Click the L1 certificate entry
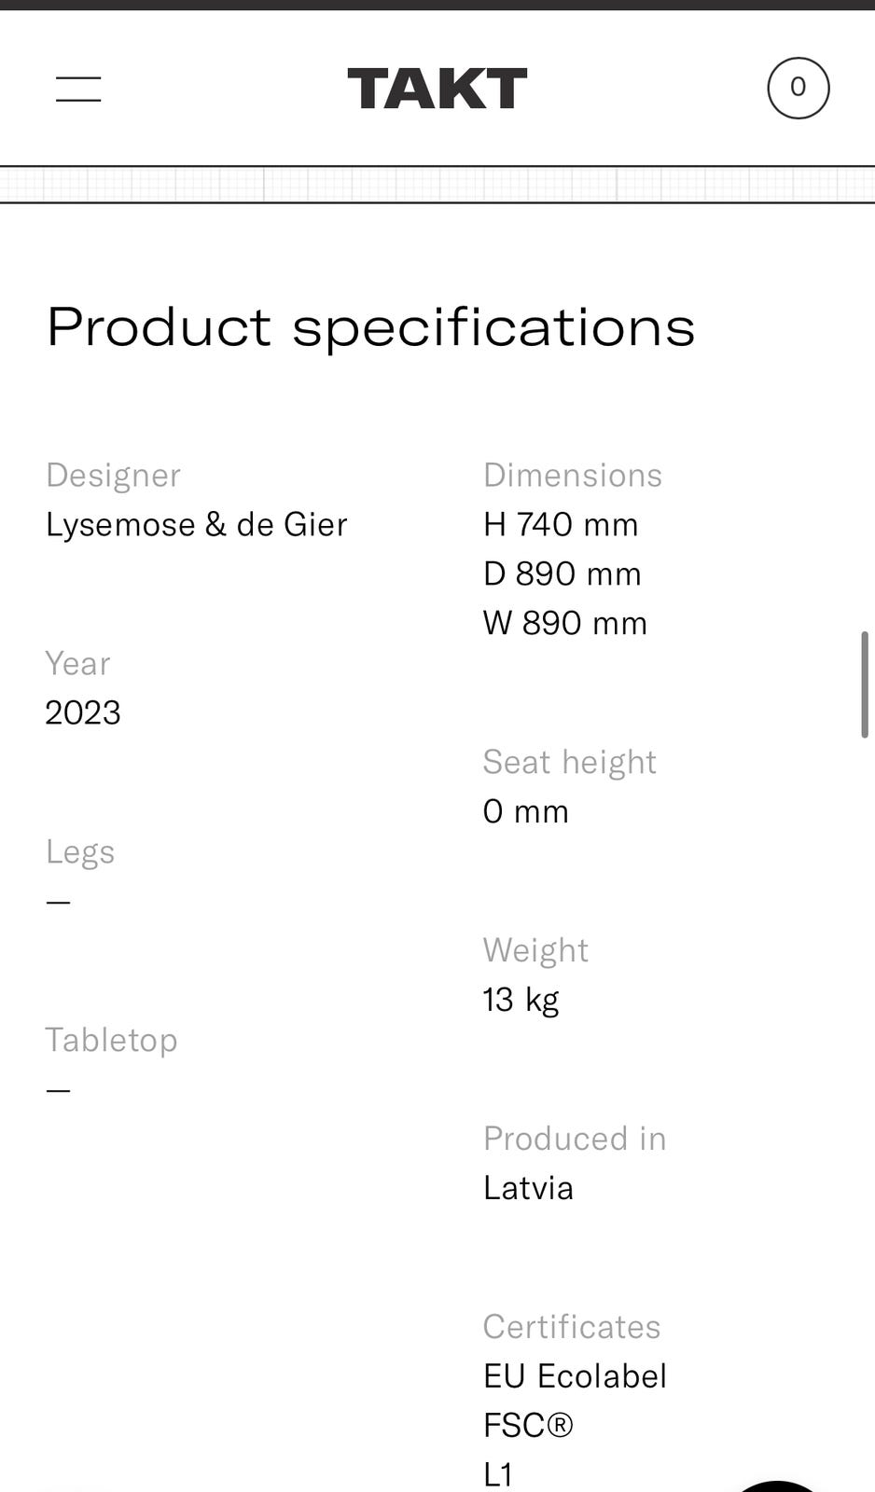This screenshot has width=875, height=1492. [499, 1474]
